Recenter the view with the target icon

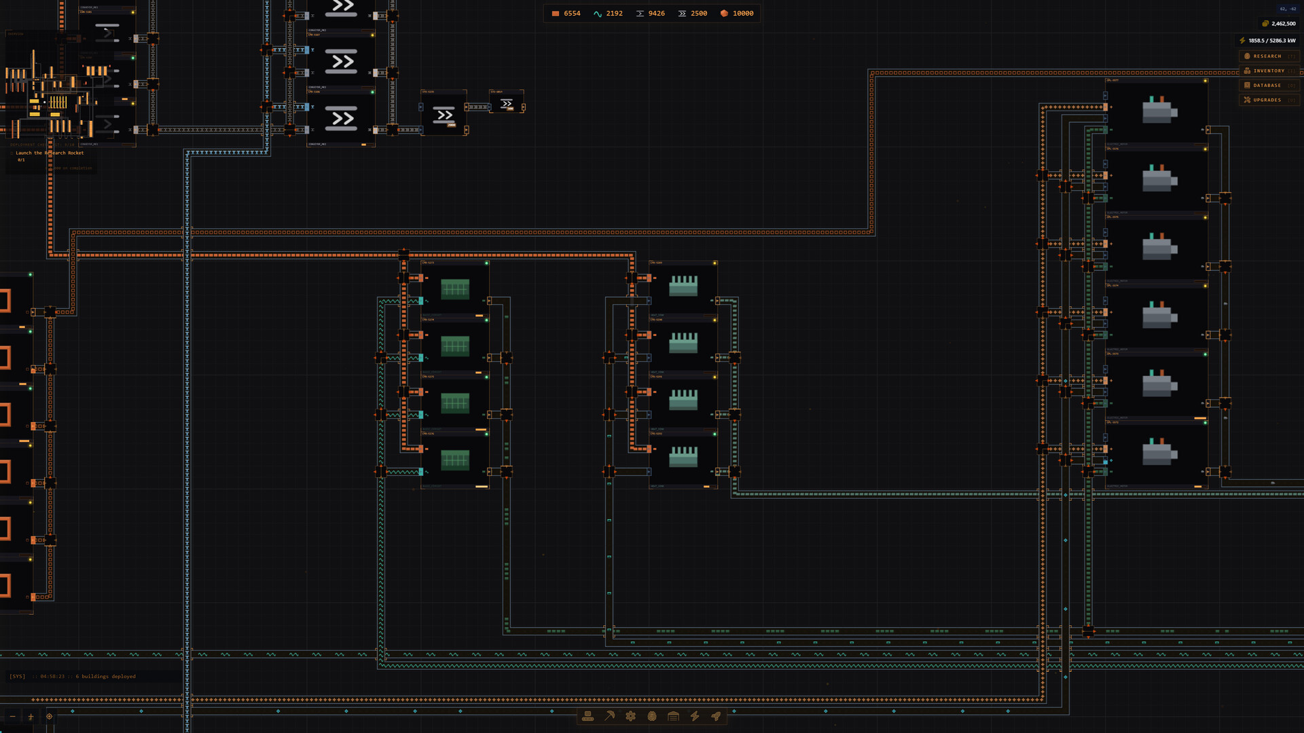point(49,717)
